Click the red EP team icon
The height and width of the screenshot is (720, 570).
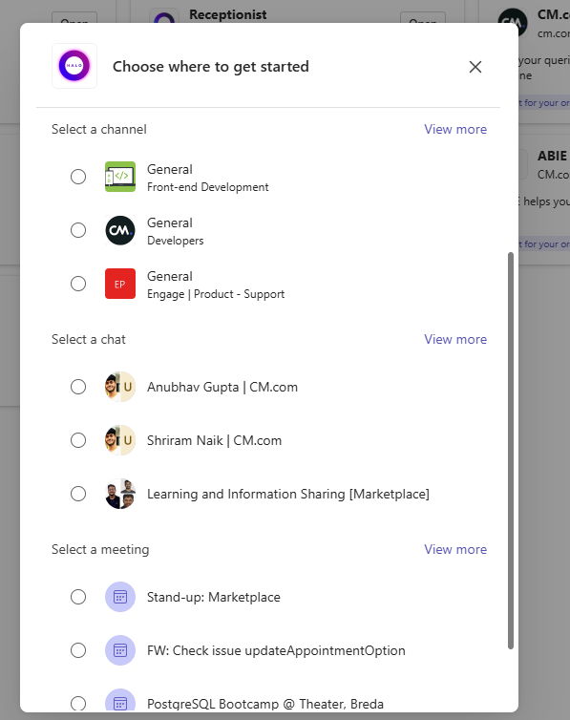pos(120,284)
